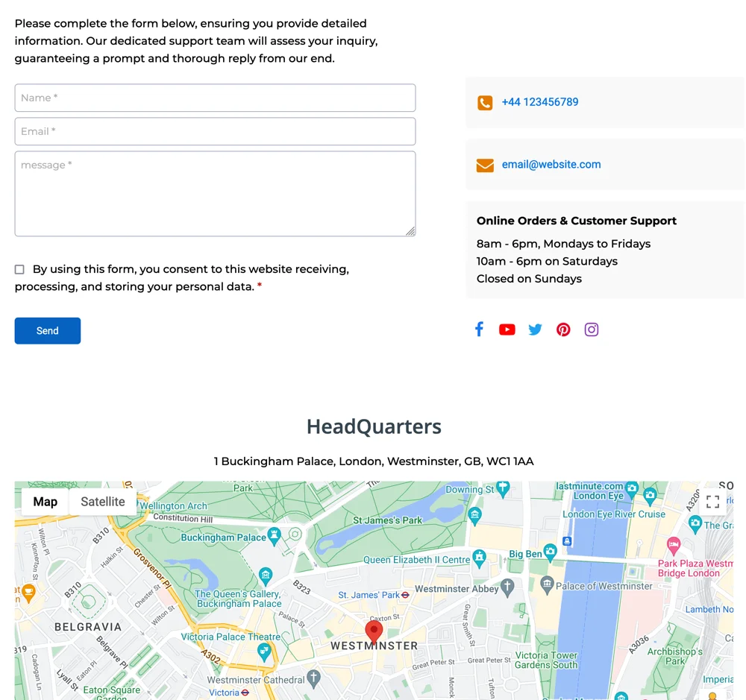Click the orange phone icon
The width and height of the screenshot is (746, 700).
(485, 102)
